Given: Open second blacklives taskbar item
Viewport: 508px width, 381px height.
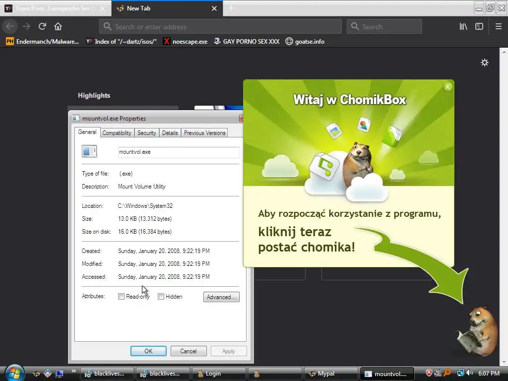Looking at the screenshot, I should pyautogui.click(x=163, y=374).
